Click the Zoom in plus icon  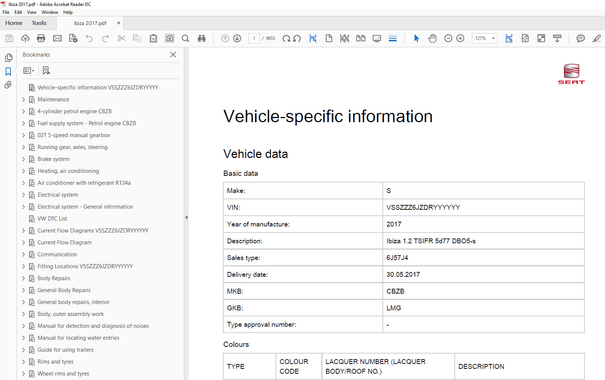460,38
